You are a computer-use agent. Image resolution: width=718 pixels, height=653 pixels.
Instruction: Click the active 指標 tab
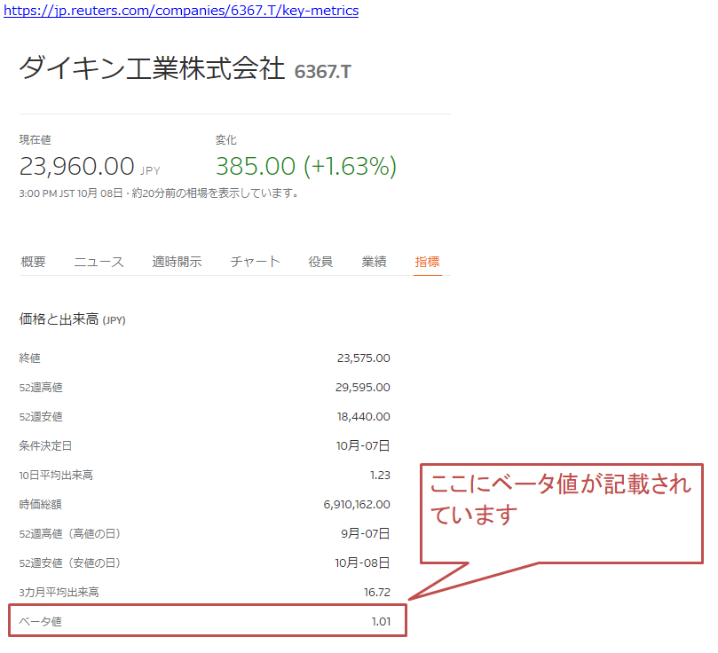[x=427, y=262]
